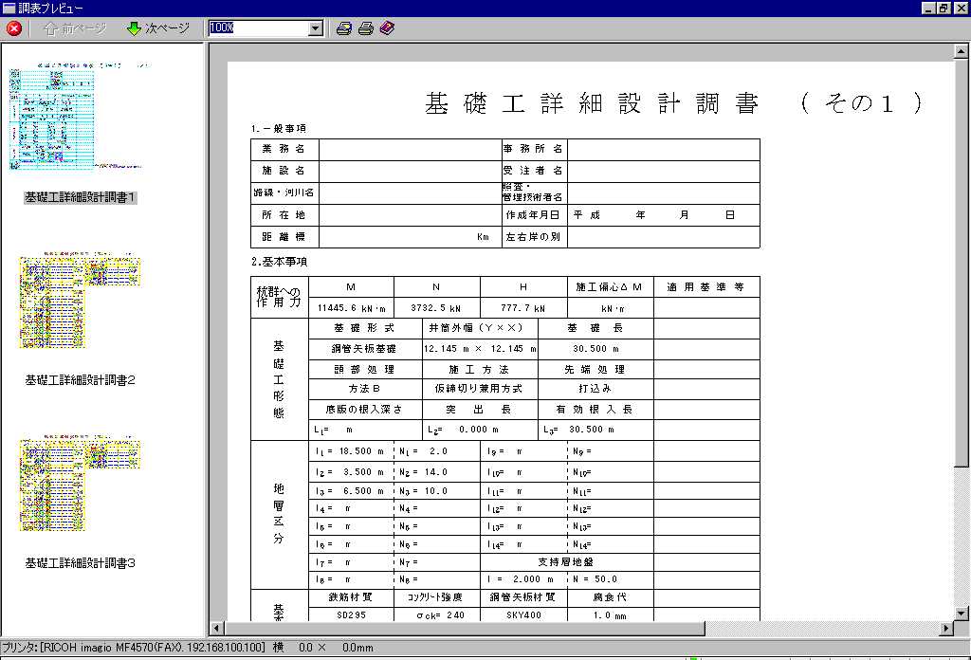The width and height of the screenshot is (971, 660).
Task: Minimize the 調表プレビュー window
Action: tap(928, 8)
